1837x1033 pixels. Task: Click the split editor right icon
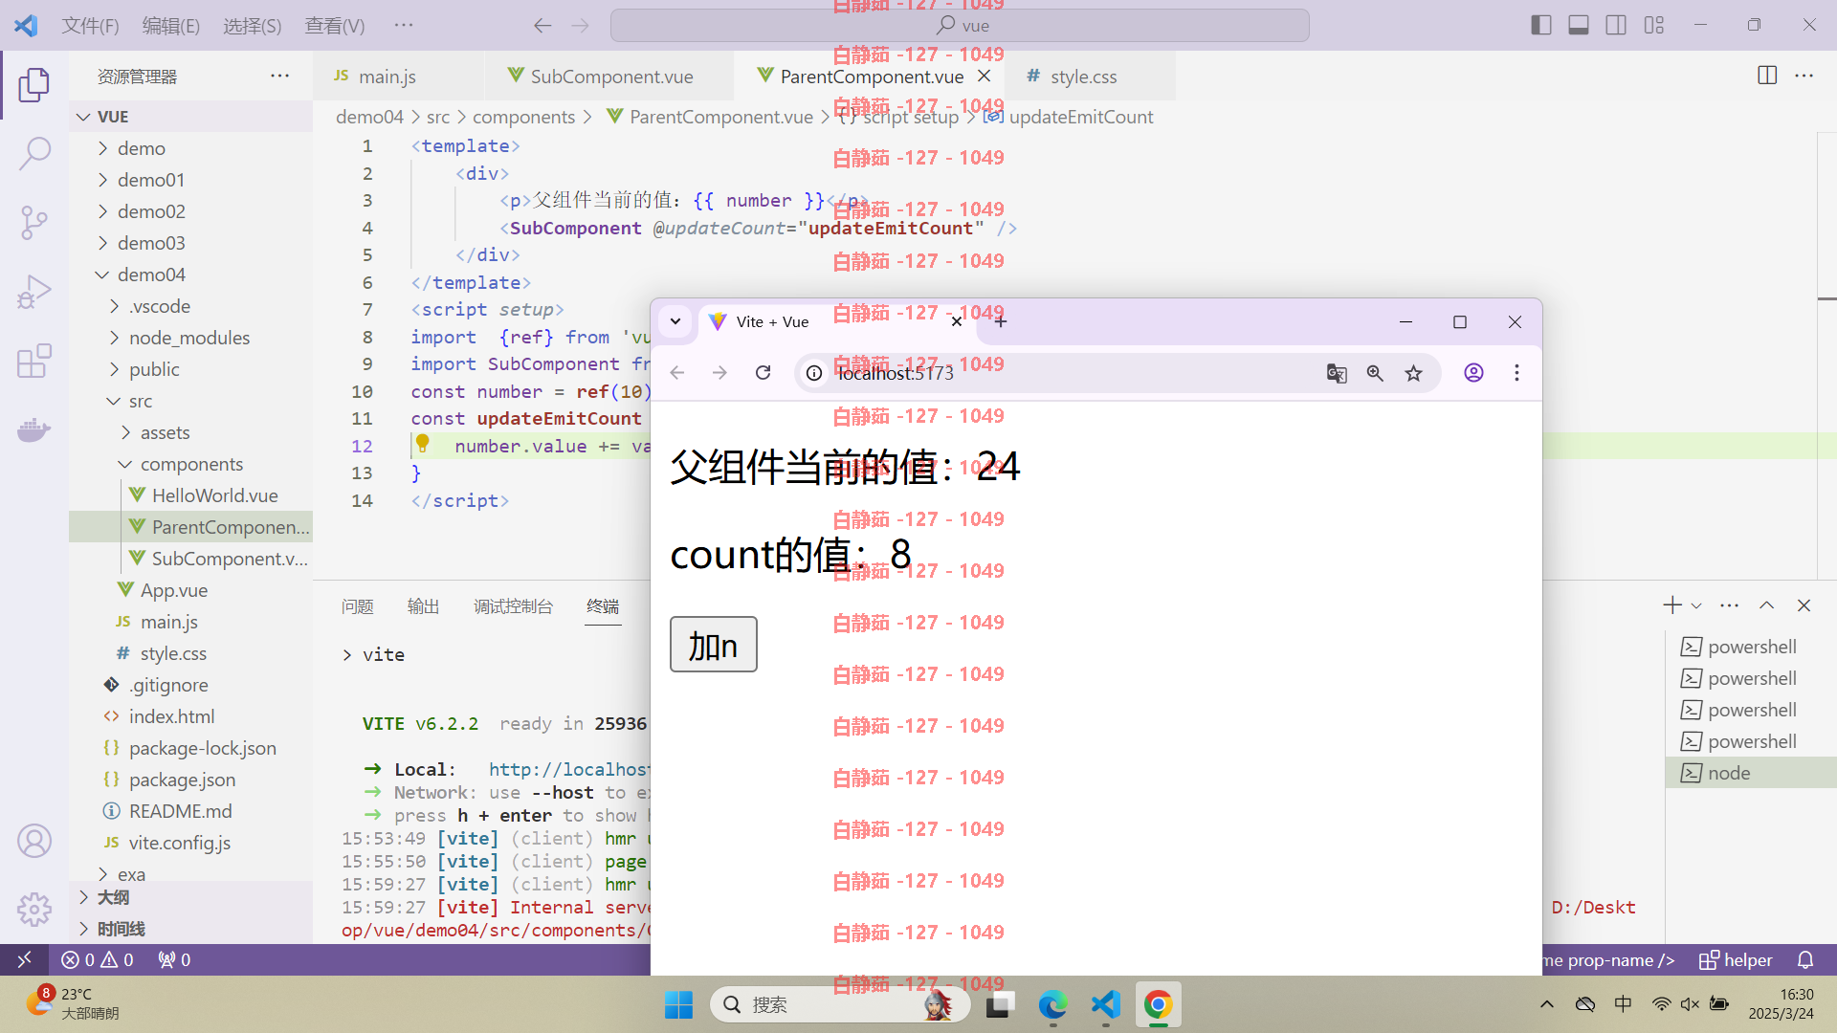[1767, 76]
